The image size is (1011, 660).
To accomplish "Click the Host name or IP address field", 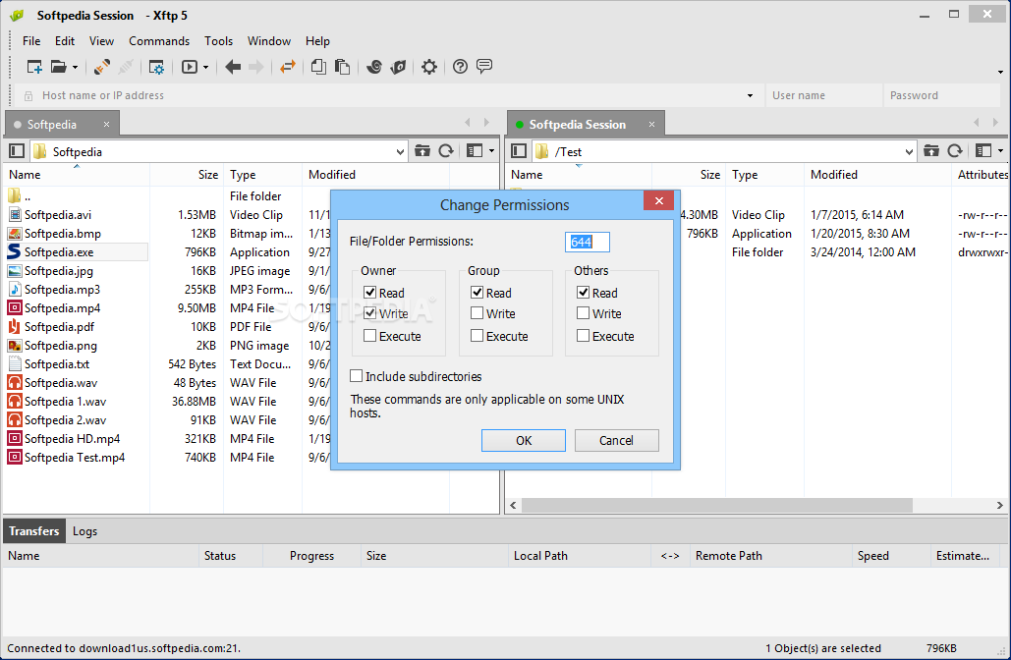I will click(387, 95).
